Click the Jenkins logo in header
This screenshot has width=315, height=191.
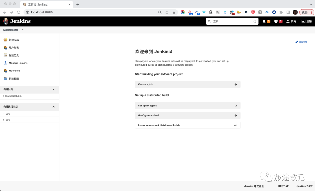[17, 21]
